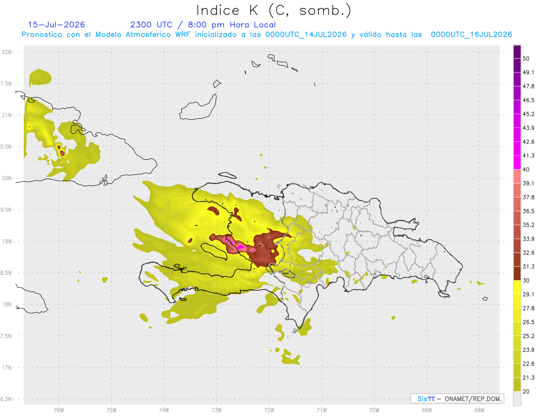The height and width of the screenshot is (416, 538).
Task: Click the '25.2' color bar label
Action: pyautogui.click(x=529, y=336)
